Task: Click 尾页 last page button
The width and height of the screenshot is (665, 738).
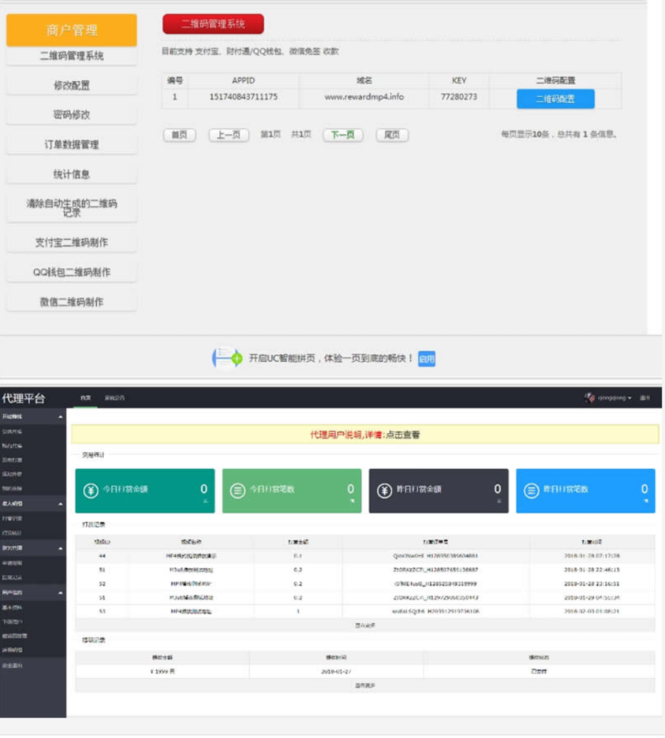Action: point(392,135)
